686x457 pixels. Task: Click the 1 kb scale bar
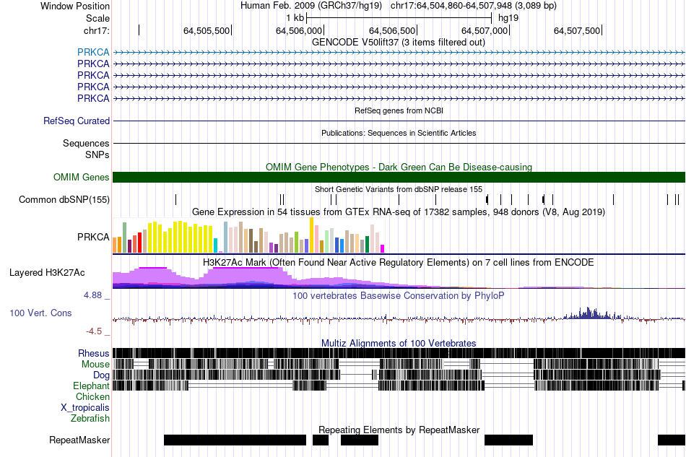click(399, 18)
